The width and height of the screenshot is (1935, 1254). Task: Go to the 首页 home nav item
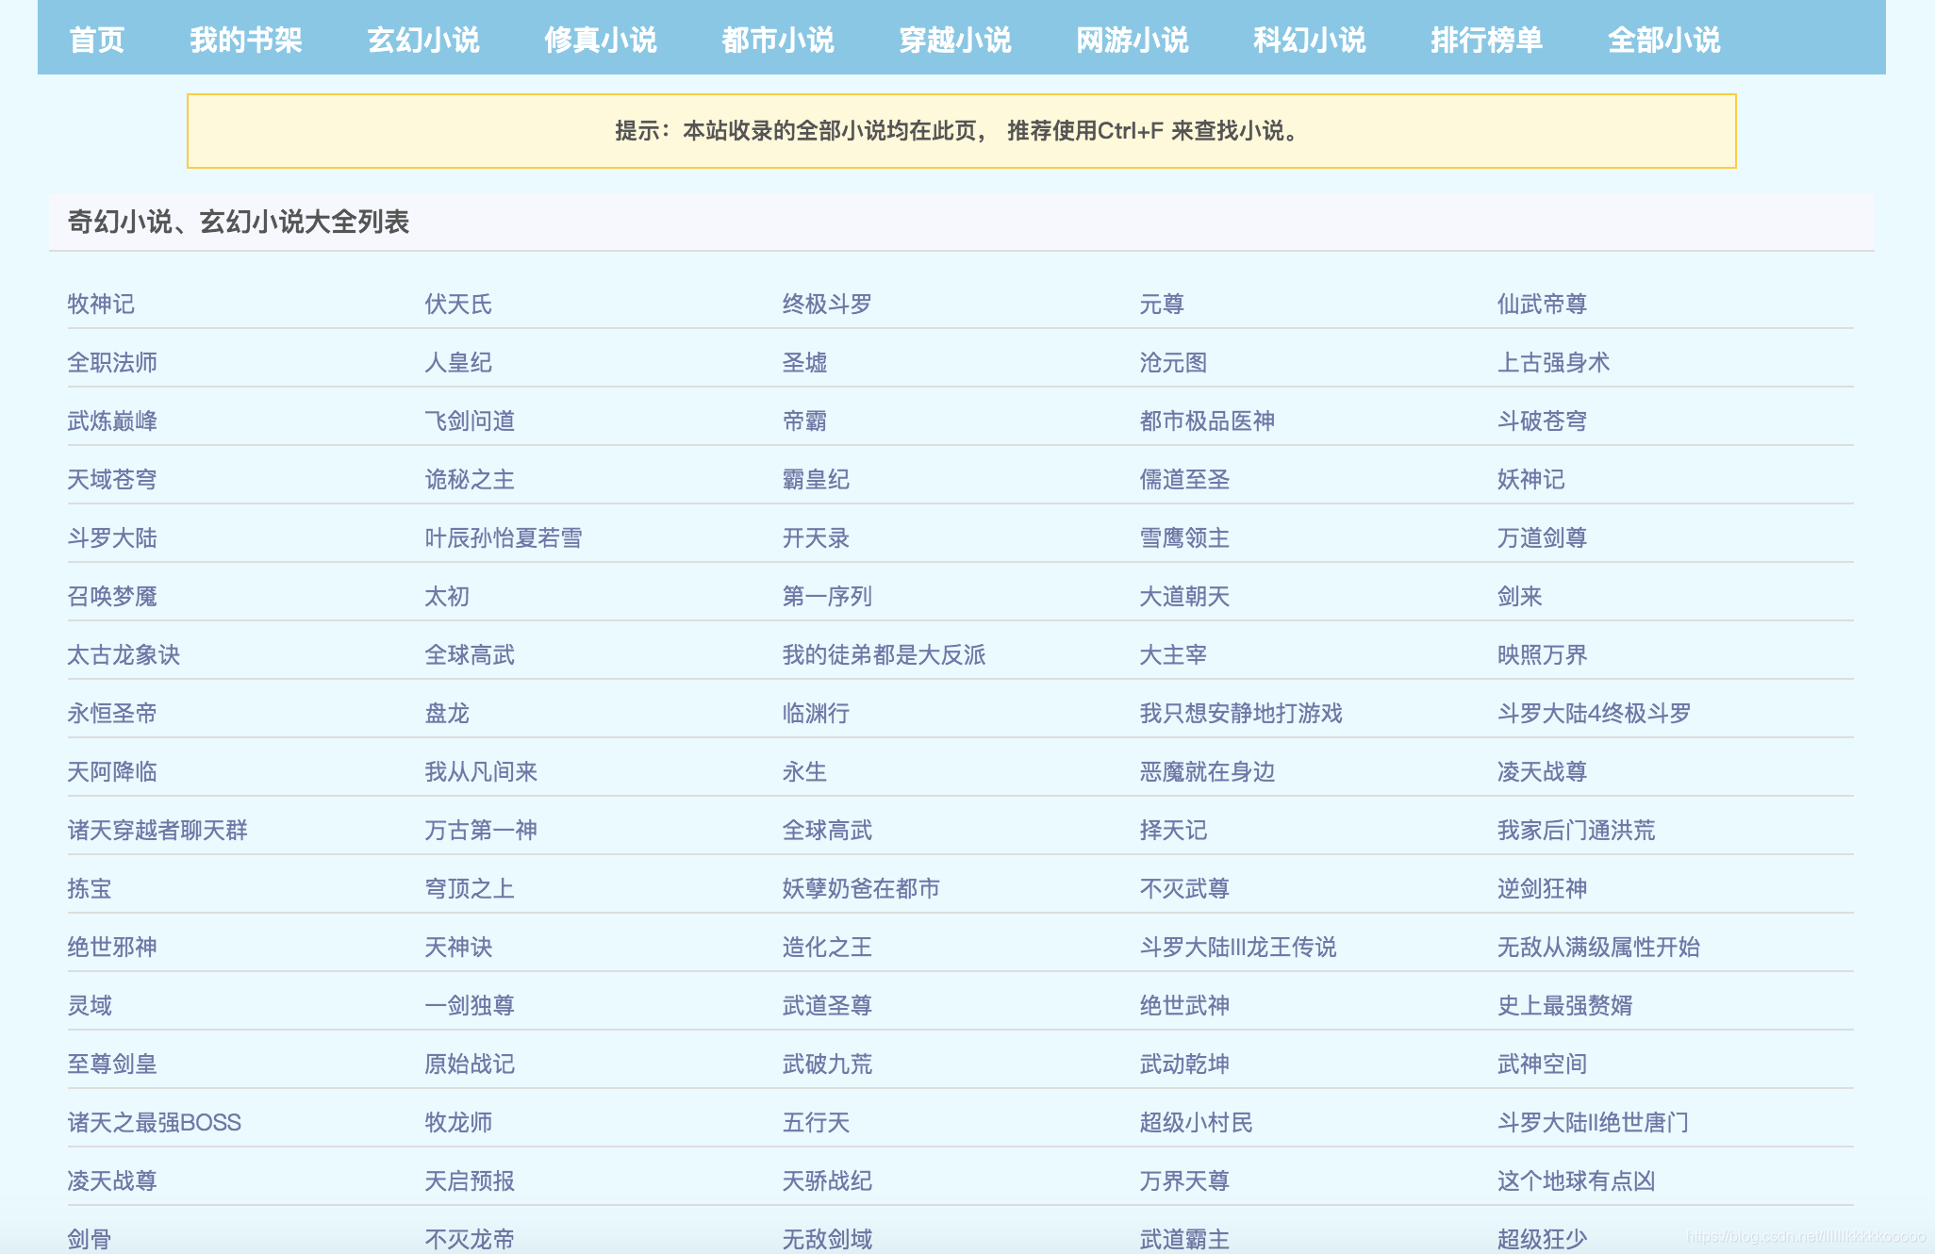96,40
